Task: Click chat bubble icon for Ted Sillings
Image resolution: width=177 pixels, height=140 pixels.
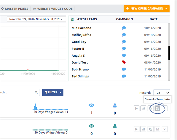Action: pyautogui.click(x=124, y=76)
